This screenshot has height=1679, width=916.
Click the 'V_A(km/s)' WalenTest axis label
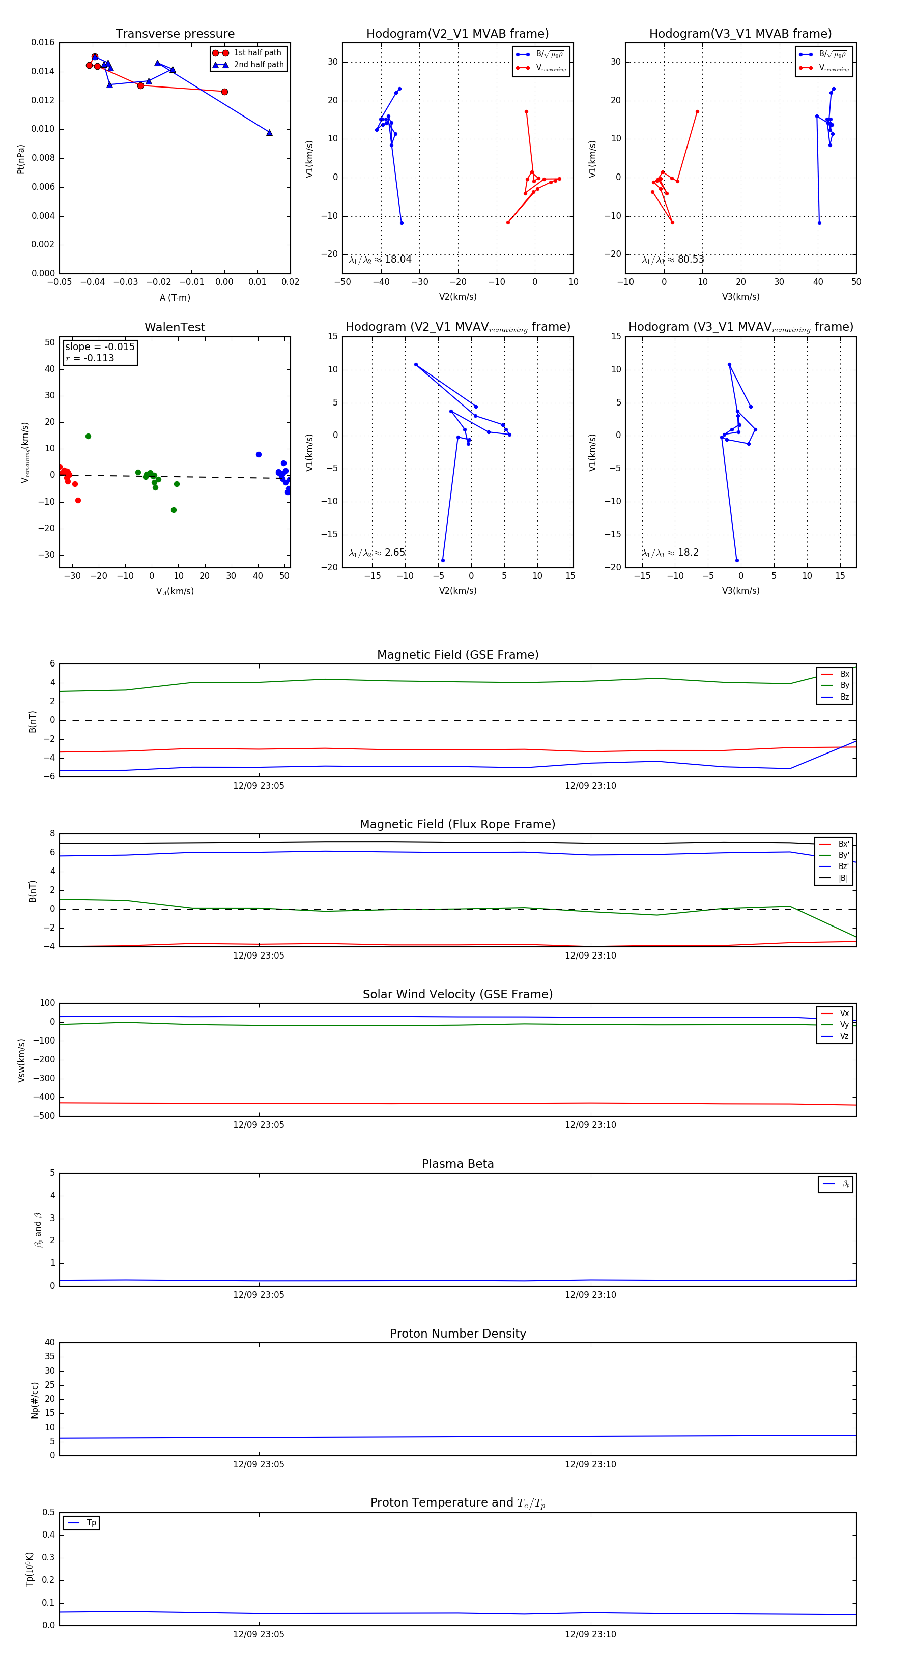coord(175,591)
